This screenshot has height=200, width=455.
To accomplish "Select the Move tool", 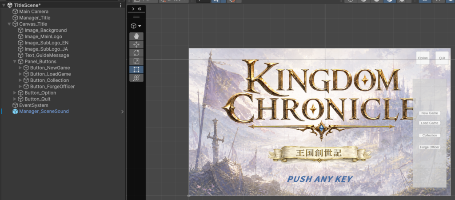I will pos(136,44).
